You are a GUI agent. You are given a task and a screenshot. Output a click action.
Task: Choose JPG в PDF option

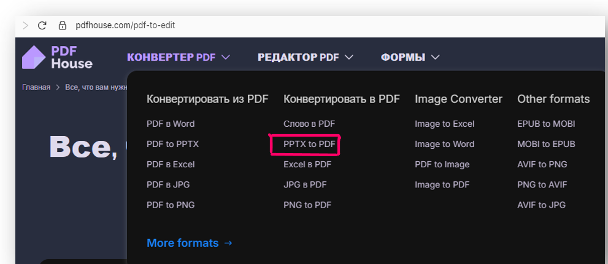coord(305,184)
